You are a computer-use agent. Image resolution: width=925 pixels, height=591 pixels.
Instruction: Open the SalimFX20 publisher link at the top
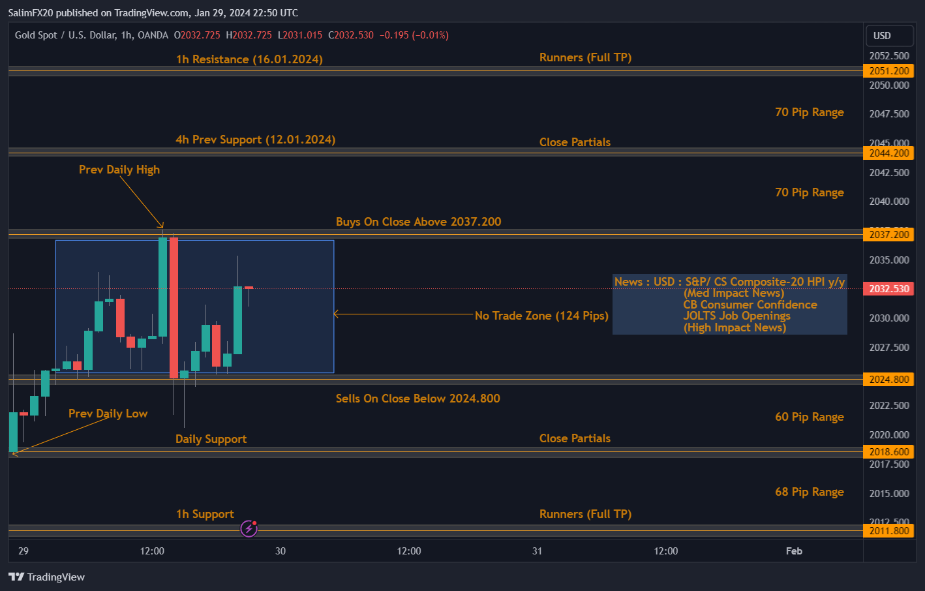pos(30,12)
